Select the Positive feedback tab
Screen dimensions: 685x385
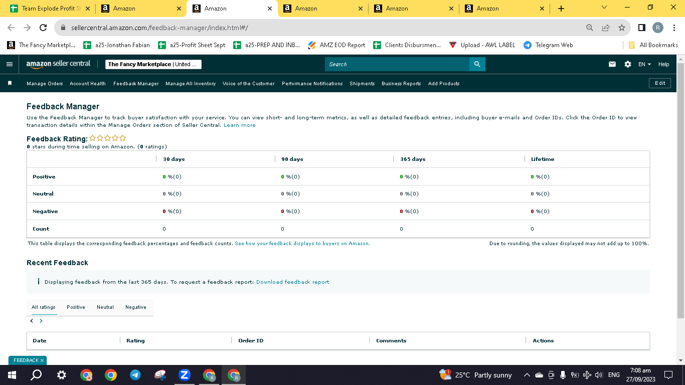(x=76, y=307)
